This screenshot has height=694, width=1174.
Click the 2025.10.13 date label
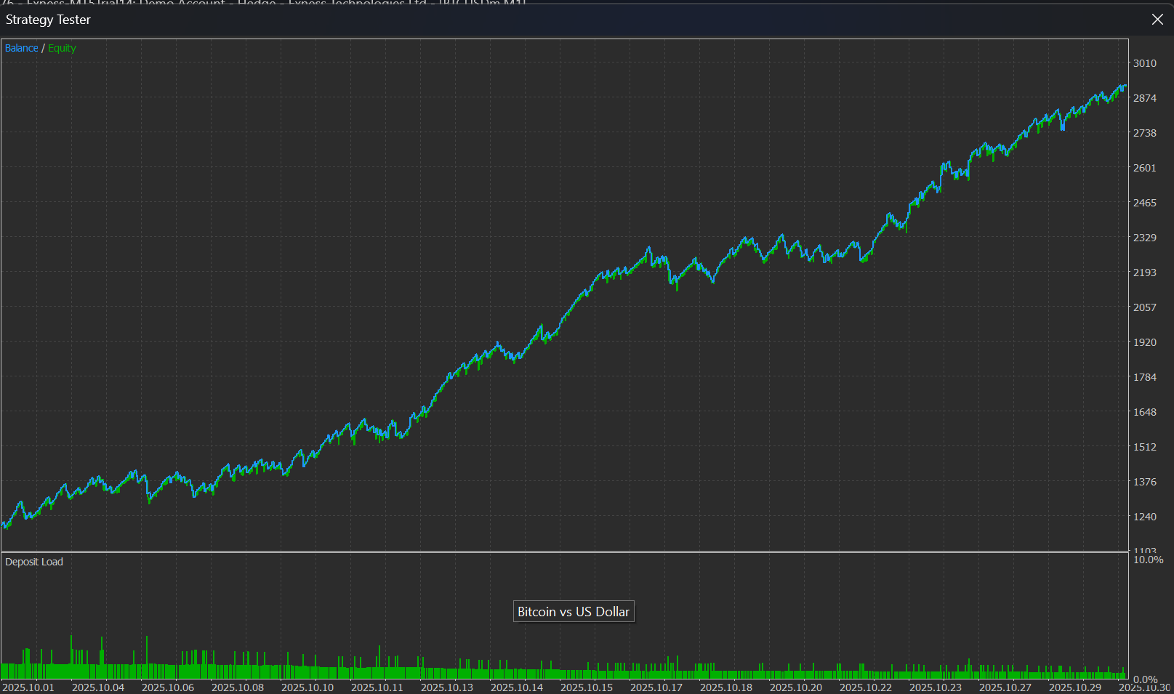pyautogui.click(x=447, y=687)
